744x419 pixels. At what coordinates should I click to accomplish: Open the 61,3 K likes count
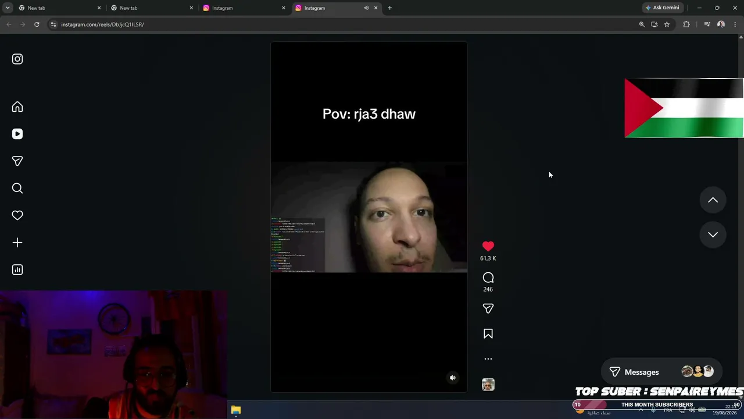(x=488, y=258)
